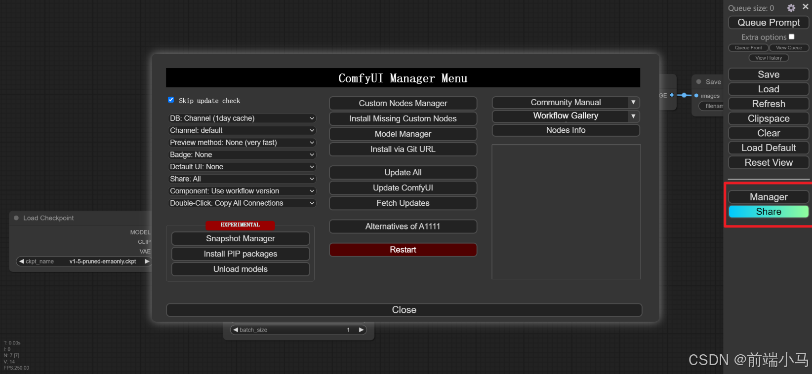Decrease batch_size with left arrow

tap(236, 330)
